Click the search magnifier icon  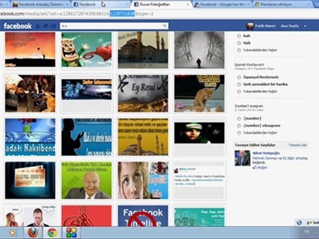164,26
